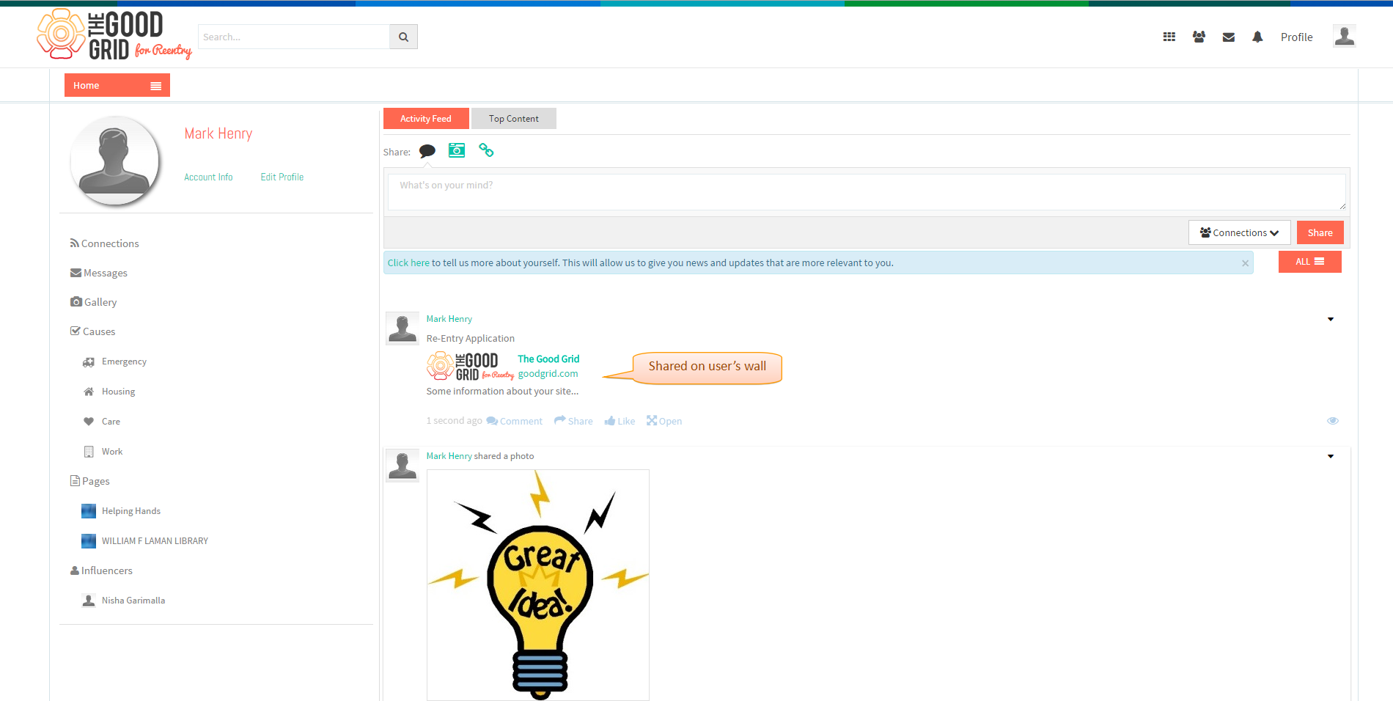Click the Mark Henry profile name heading
This screenshot has width=1393, height=701.
point(218,133)
